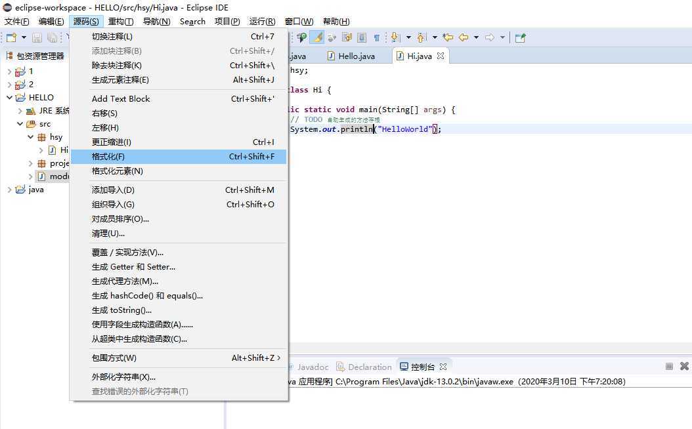Click the Save All toolbar icon
692x429 pixels.
coord(52,38)
